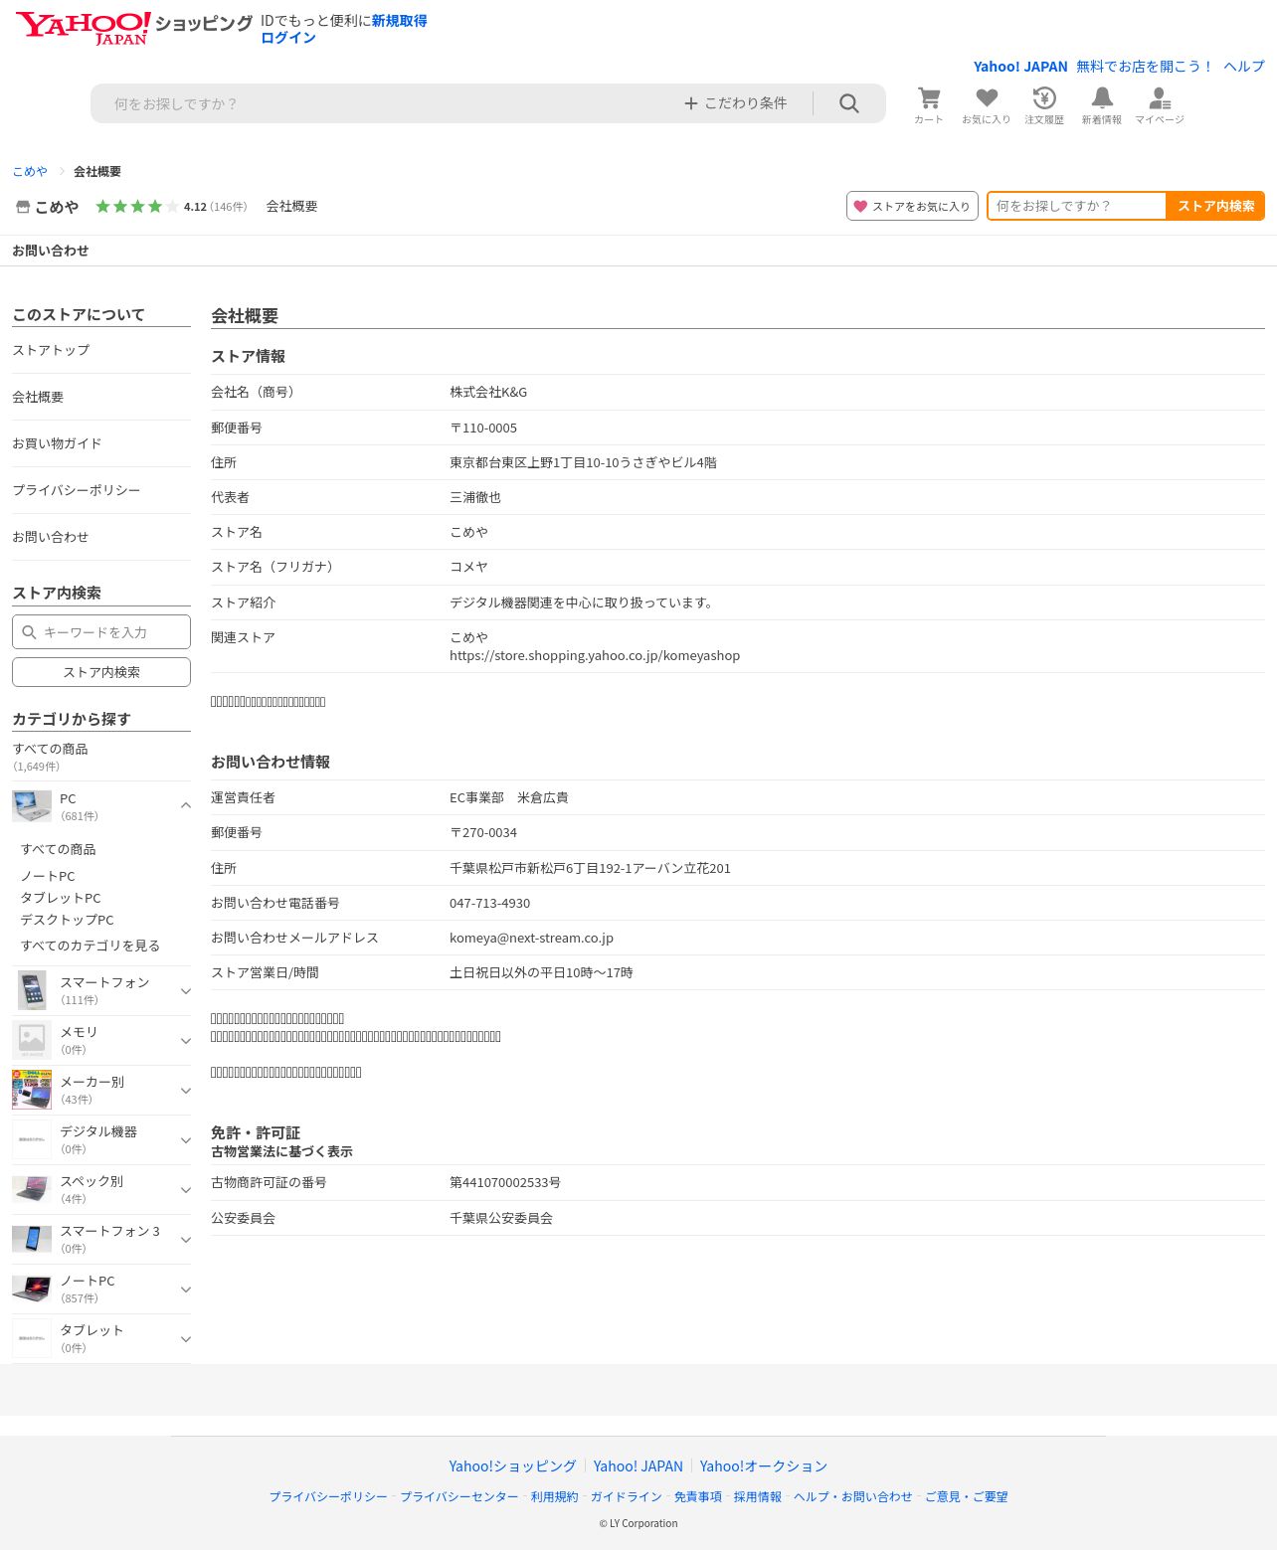Screen dimensions: 1277x1550
Task: Click 会社概要 link next to rating
Action: 291,207
